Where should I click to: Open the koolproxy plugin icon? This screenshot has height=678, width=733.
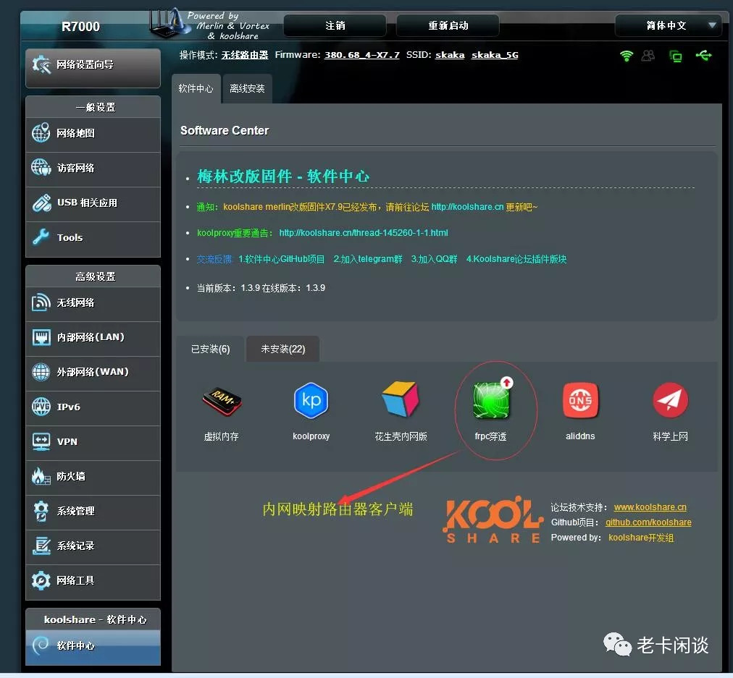click(x=311, y=400)
